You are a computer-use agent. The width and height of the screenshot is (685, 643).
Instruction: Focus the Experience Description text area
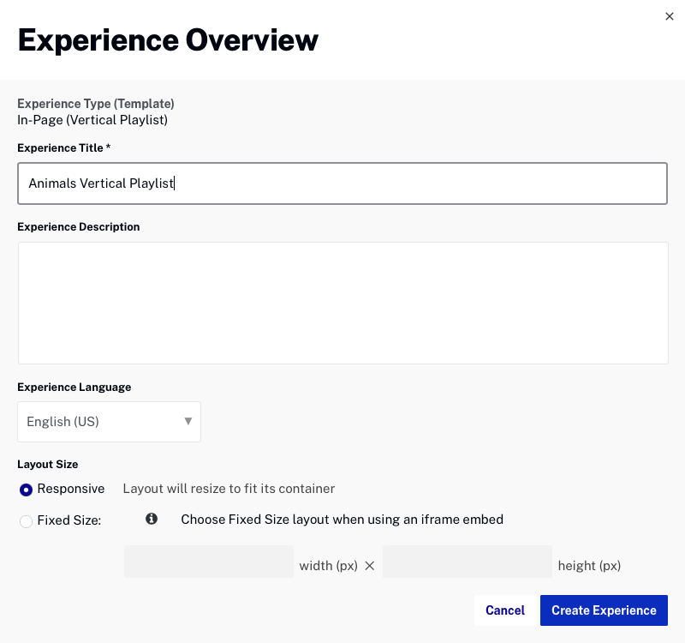pyautogui.click(x=343, y=303)
